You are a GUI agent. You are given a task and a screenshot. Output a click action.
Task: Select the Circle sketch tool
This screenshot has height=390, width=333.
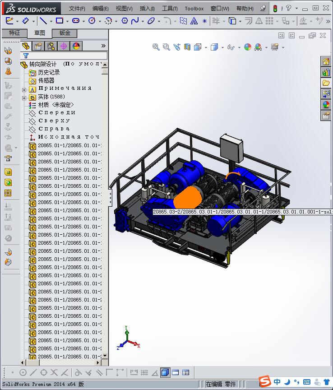[92, 21]
